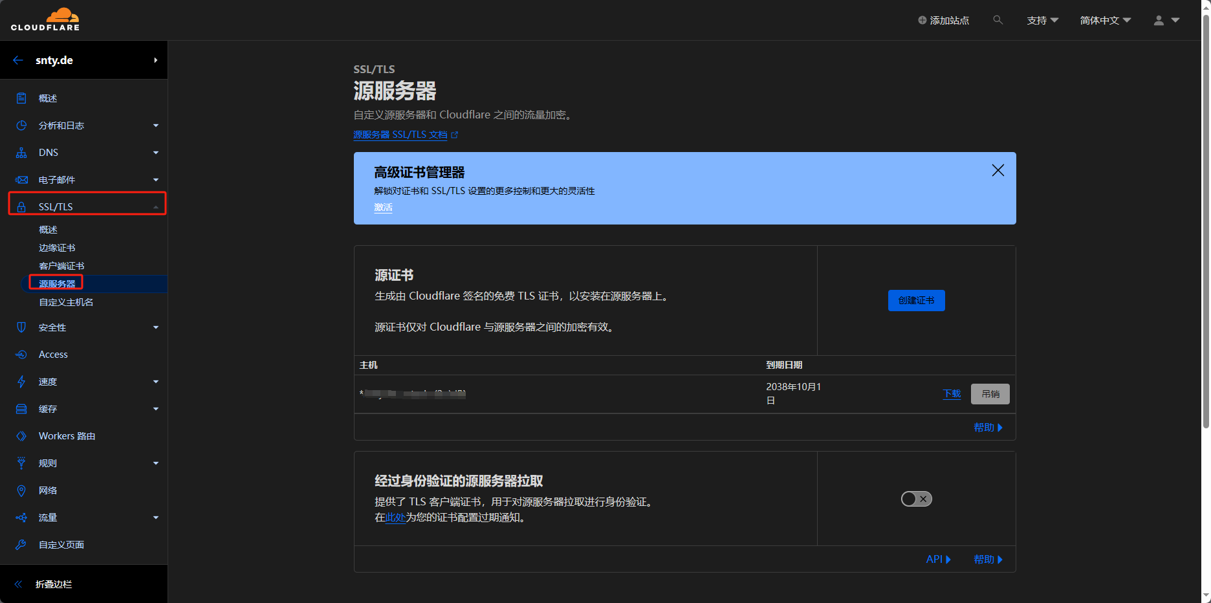
Task: Click the 概述 clipboard icon in sidebar
Action: [21, 98]
